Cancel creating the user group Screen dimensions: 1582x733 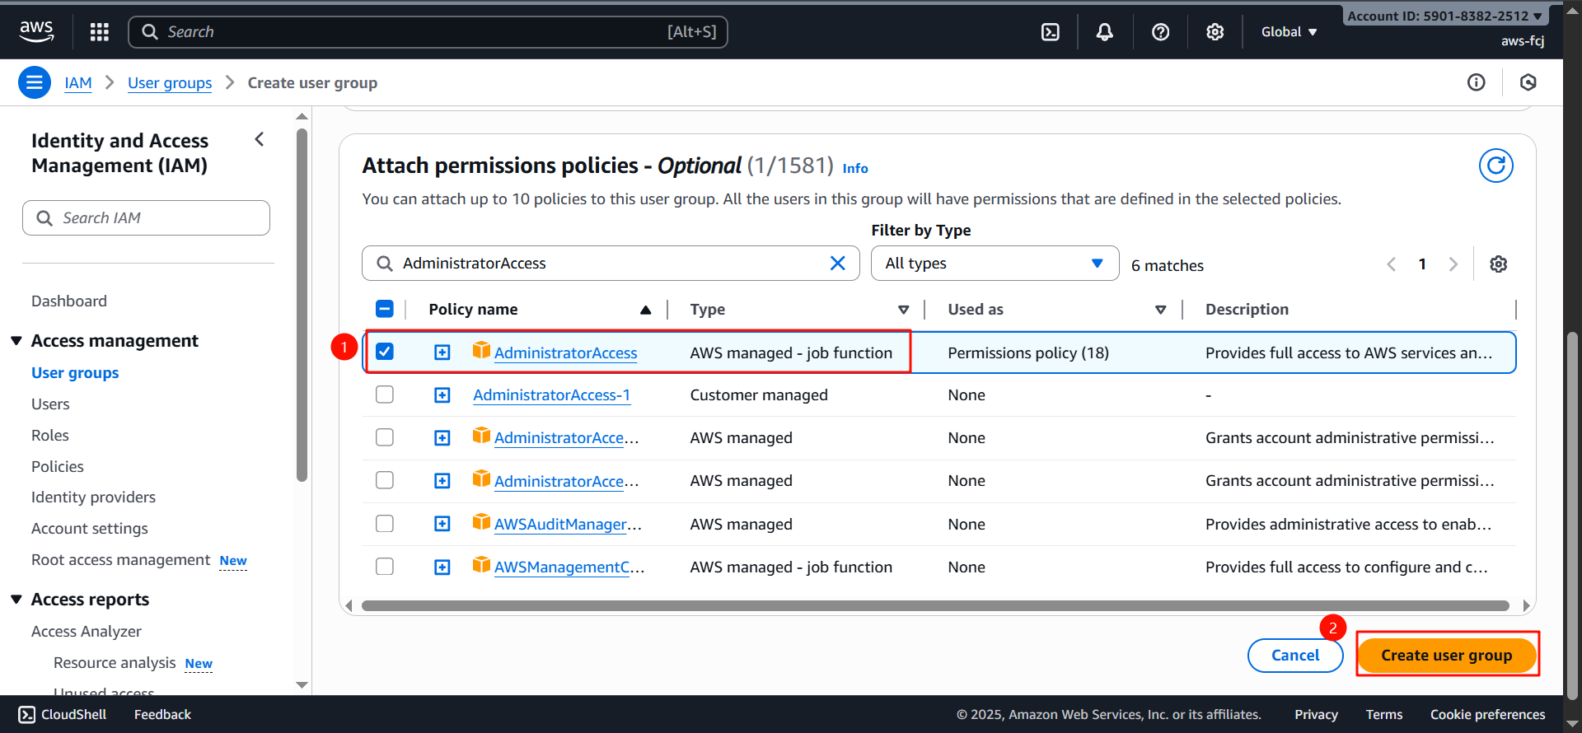pos(1295,656)
